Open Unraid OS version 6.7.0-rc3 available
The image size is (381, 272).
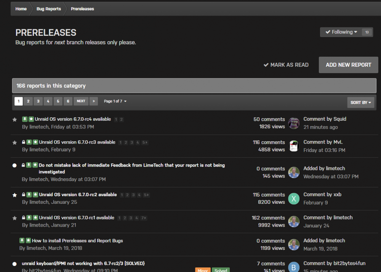(77, 142)
